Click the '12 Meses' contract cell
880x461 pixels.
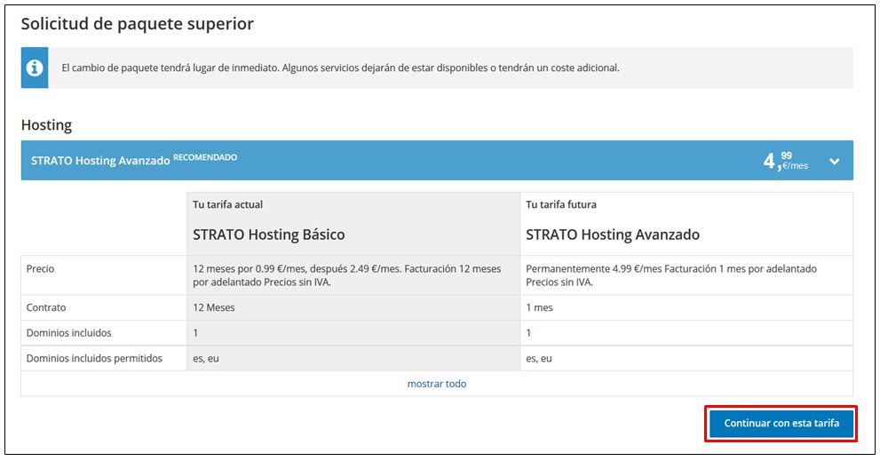coord(215,307)
